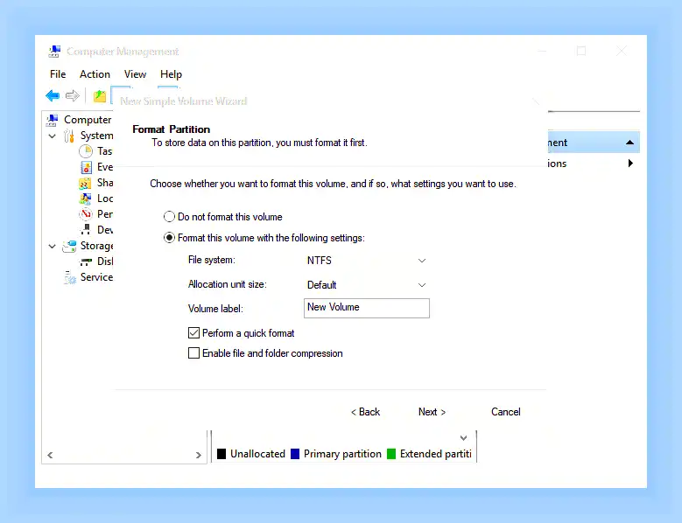Viewport: 682px width, 523px height.
Task: Open the File menu
Action: (x=58, y=74)
